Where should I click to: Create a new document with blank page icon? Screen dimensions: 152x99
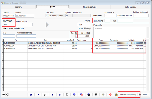coord(67,95)
